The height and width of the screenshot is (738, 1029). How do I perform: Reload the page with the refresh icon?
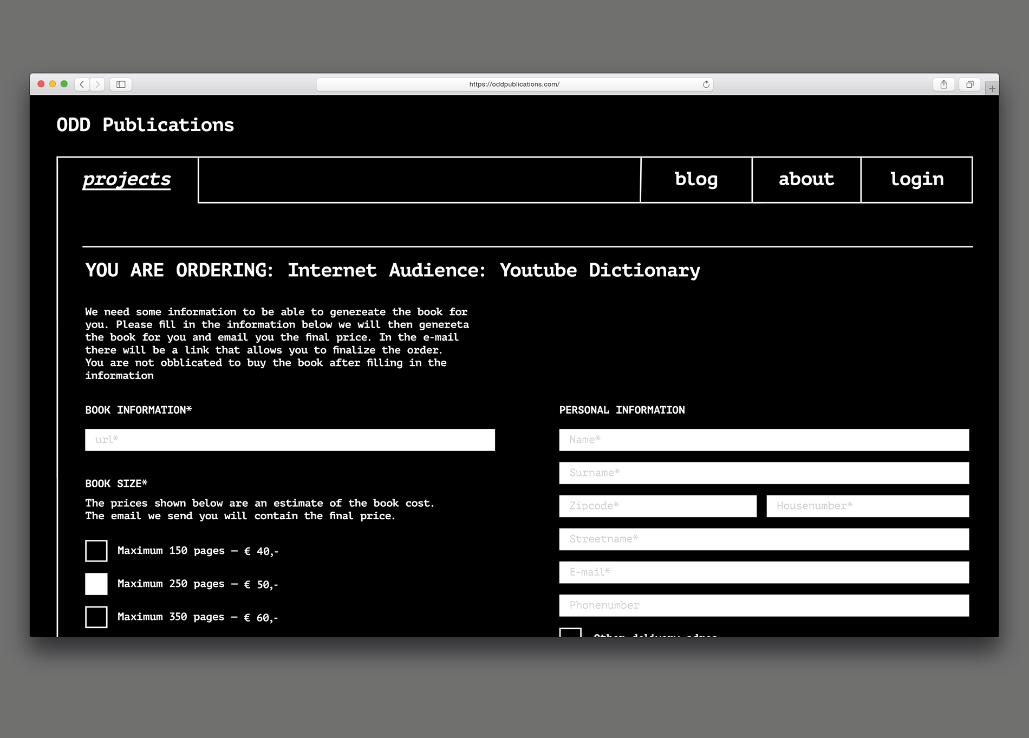[x=706, y=84]
